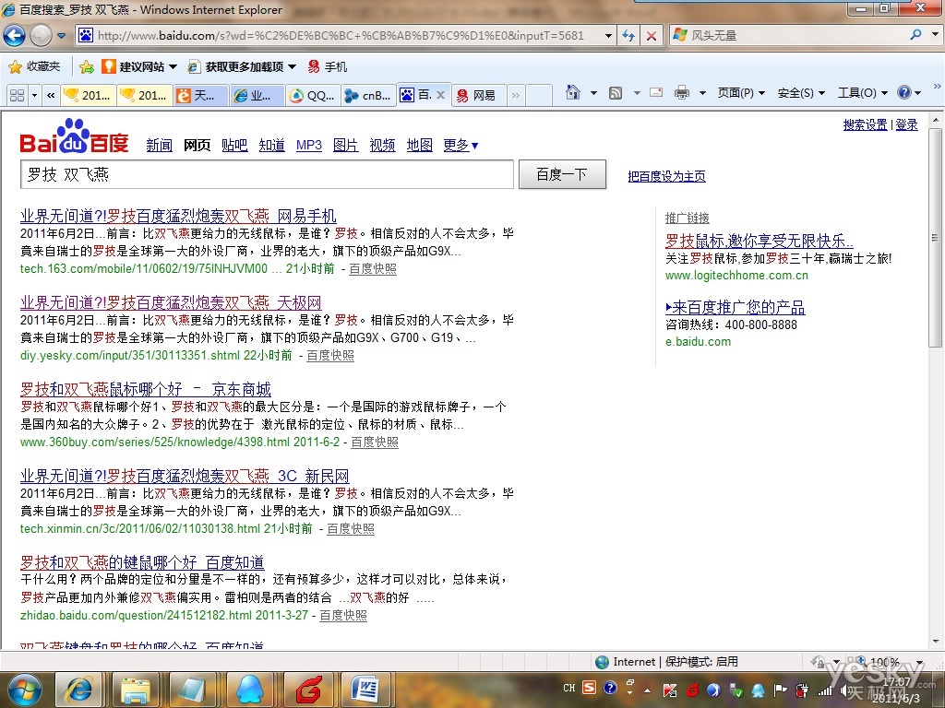Image resolution: width=945 pixels, height=708 pixels.
Task: Open result ending with 3C_新民网
Action: tap(185, 476)
